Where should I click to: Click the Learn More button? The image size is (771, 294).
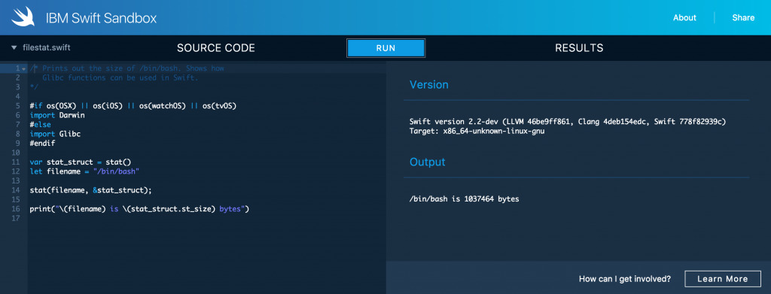pos(722,279)
